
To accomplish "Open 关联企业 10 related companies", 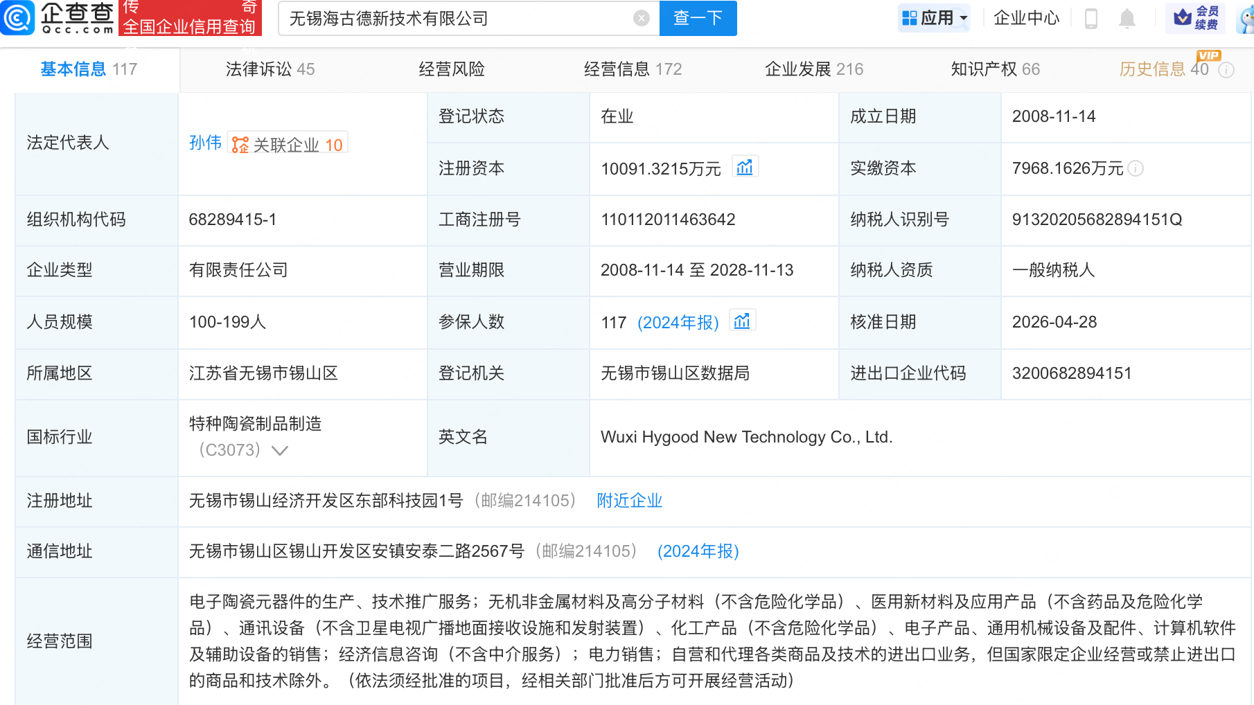I will coord(288,144).
